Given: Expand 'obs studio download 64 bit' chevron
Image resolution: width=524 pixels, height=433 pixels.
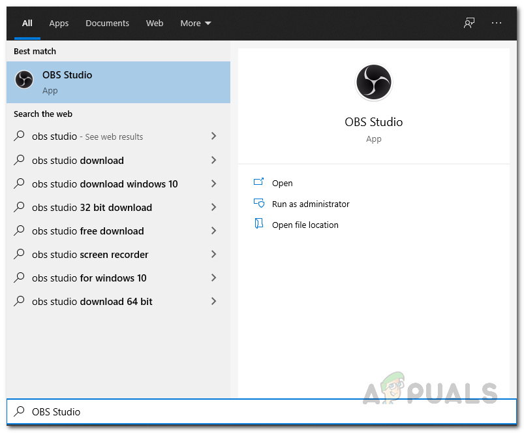Looking at the screenshot, I should [x=214, y=301].
